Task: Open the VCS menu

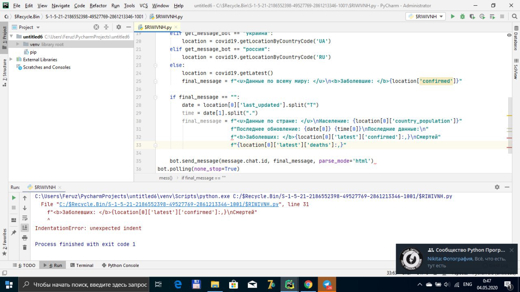Action: [143, 6]
